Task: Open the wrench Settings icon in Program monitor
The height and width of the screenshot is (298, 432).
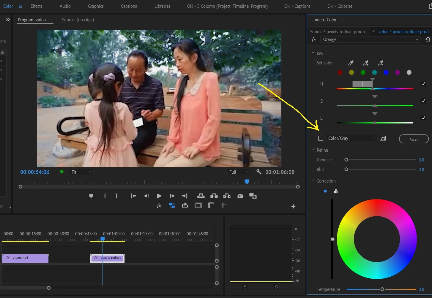Action: click(259, 172)
